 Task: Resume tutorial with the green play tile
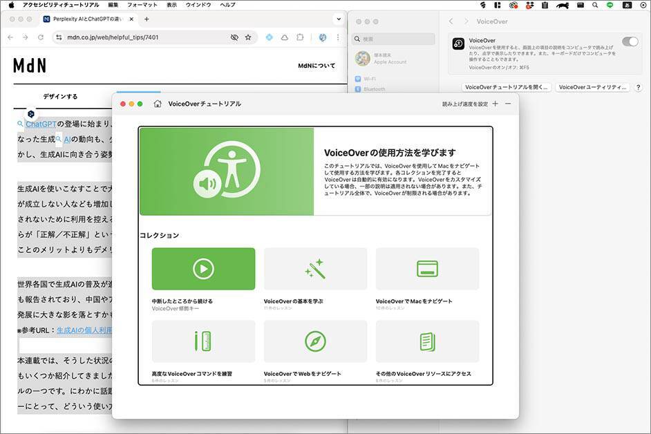203,269
